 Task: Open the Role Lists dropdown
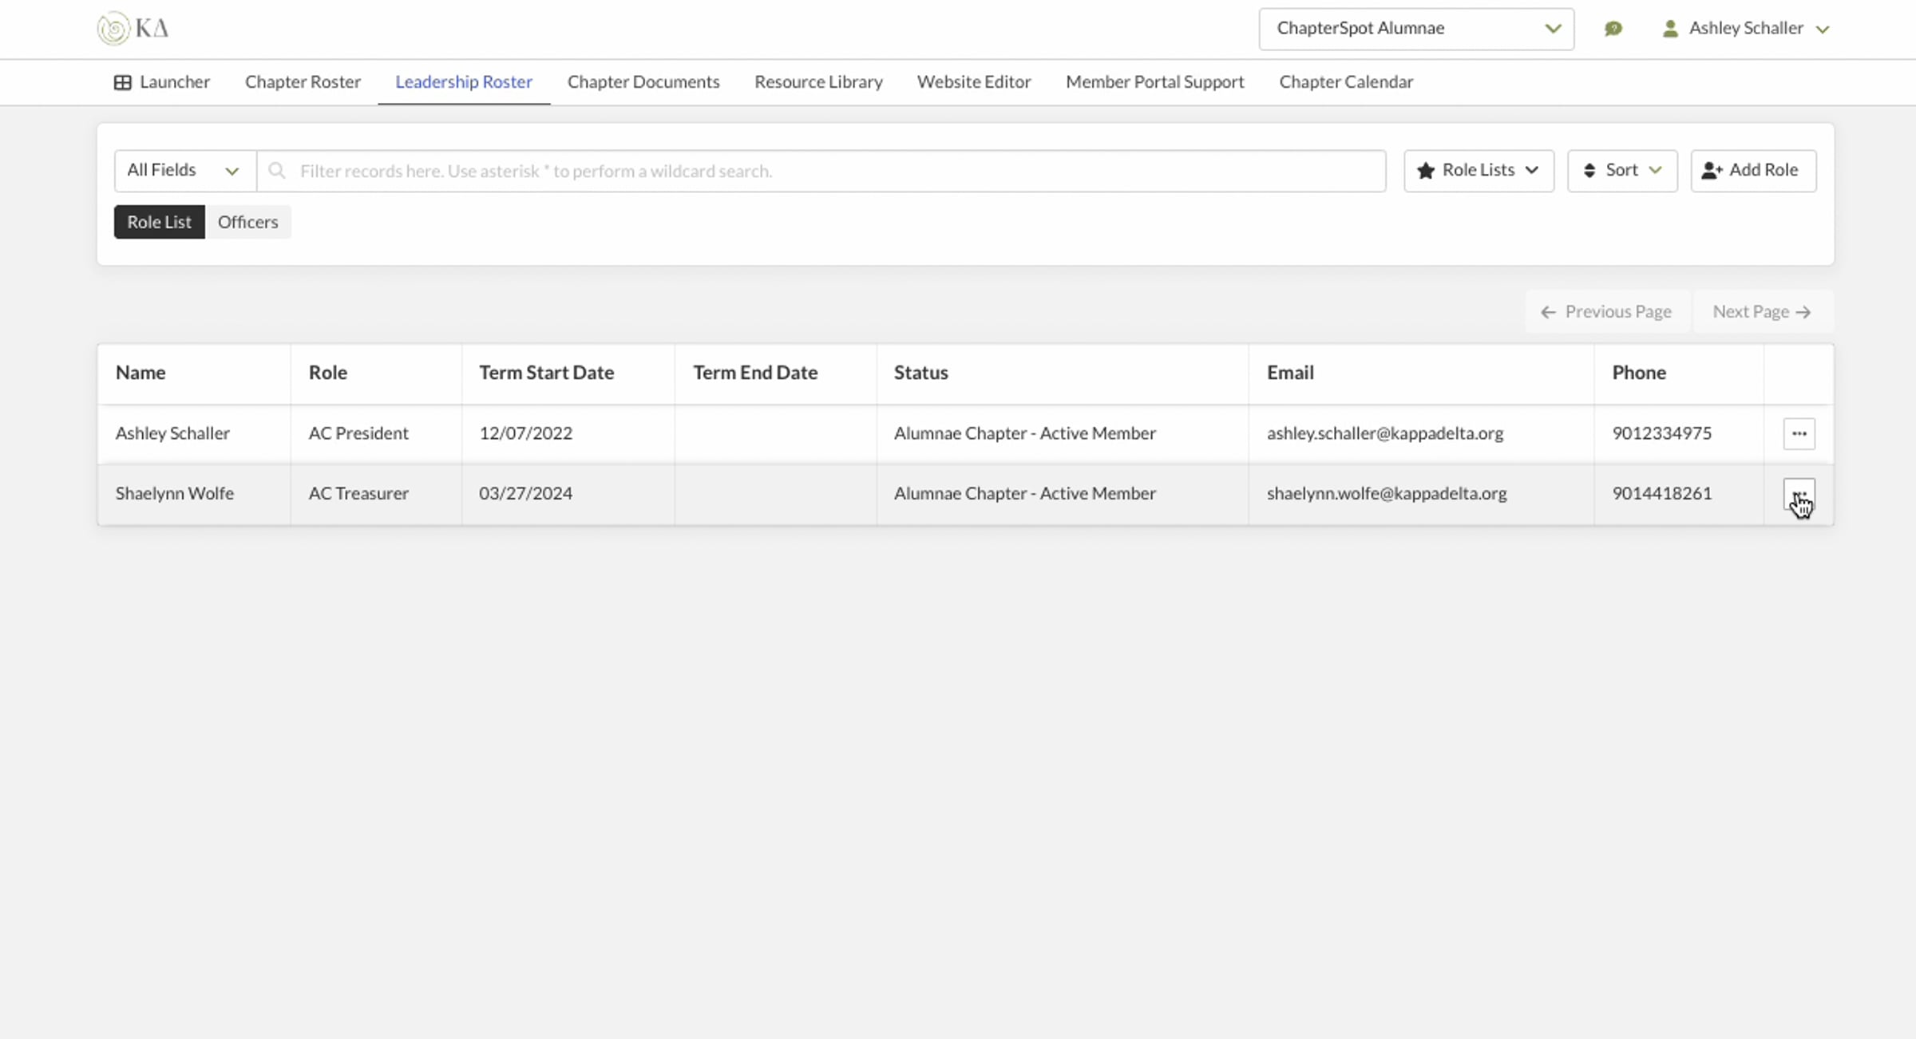(1479, 171)
